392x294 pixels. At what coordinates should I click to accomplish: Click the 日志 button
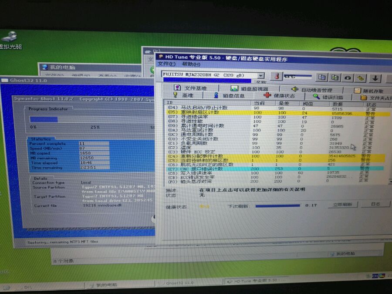tap(375, 204)
